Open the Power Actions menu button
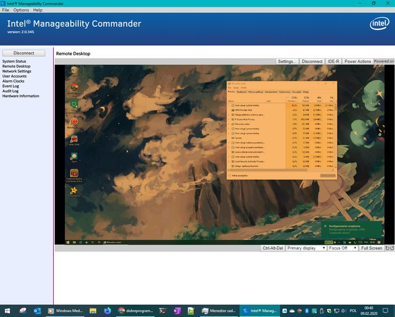The height and width of the screenshot is (317, 395). (x=358, y=61)
